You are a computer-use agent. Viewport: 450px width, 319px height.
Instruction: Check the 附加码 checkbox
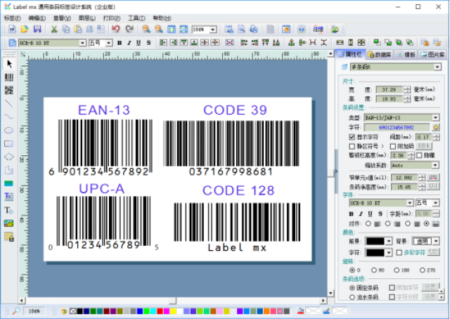click(x=393, y=146)
